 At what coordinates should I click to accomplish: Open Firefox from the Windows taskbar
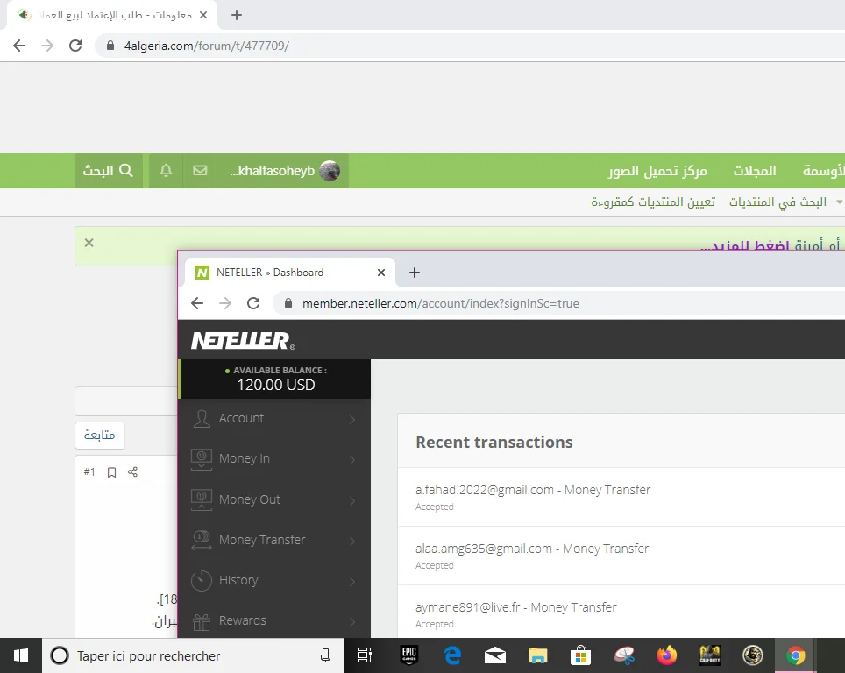[667, 655]
